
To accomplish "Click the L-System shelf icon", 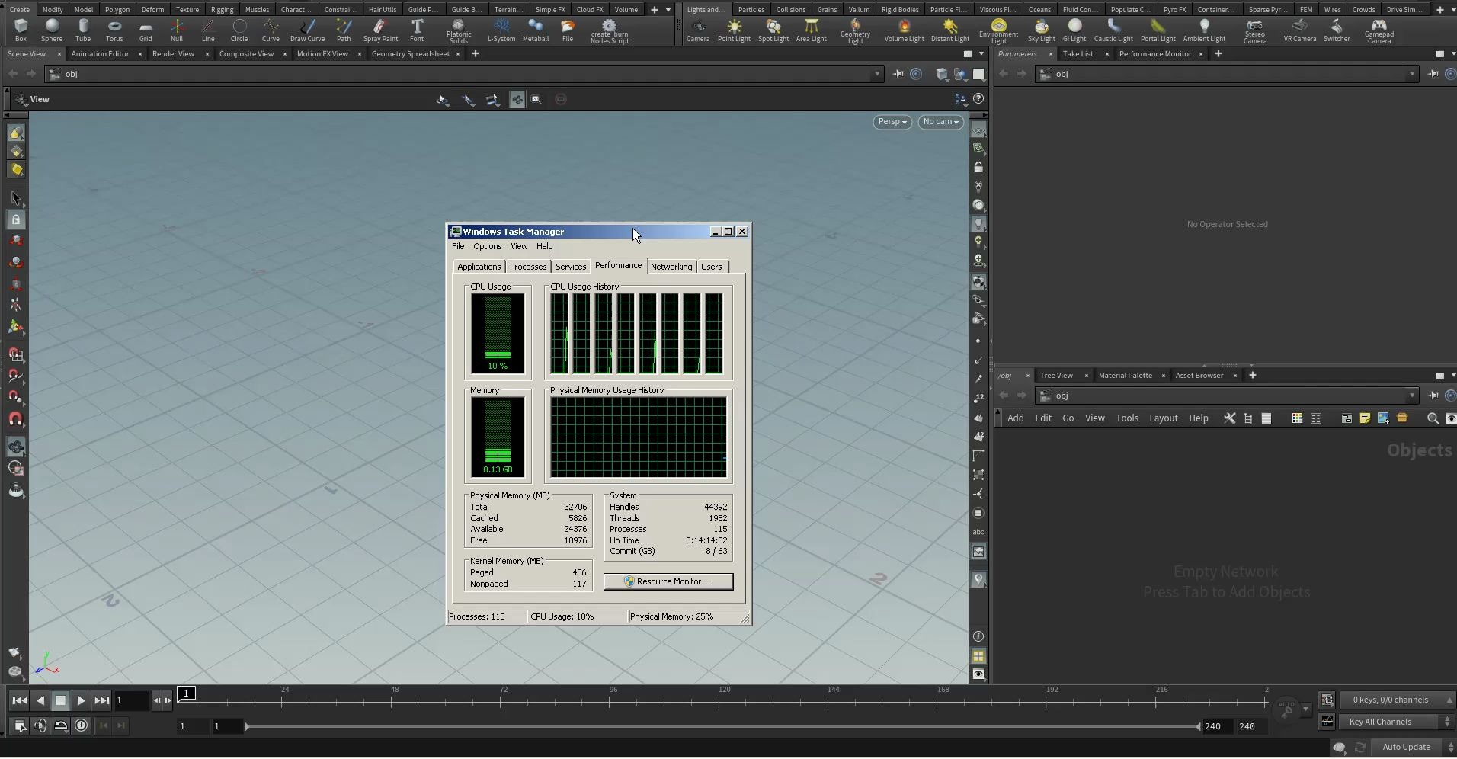I will [501, 30].
